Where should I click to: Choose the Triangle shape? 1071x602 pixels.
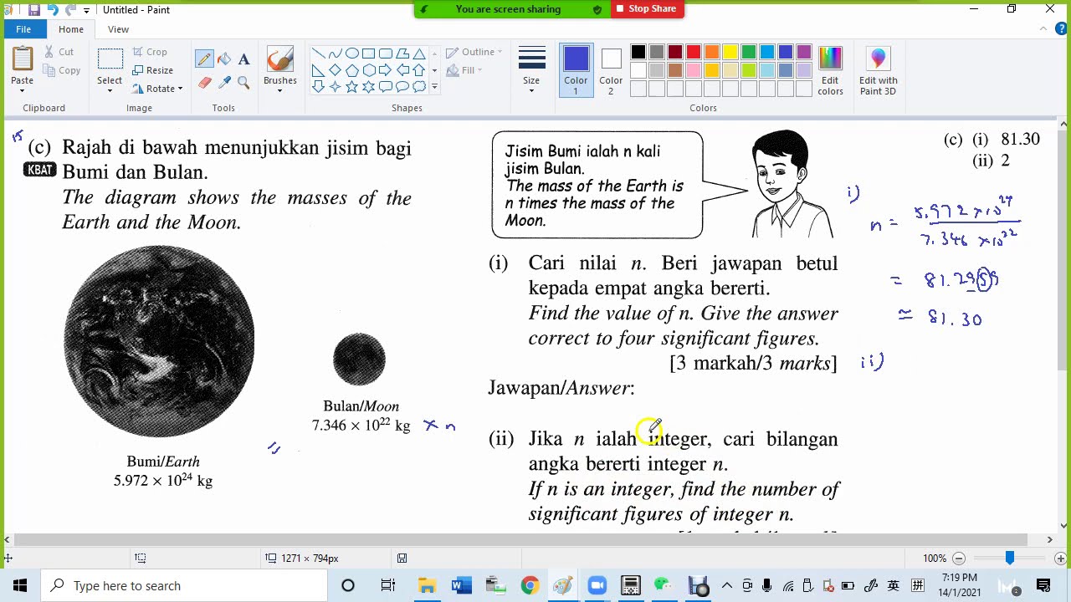pyautogui.click(x=418, y=54)
